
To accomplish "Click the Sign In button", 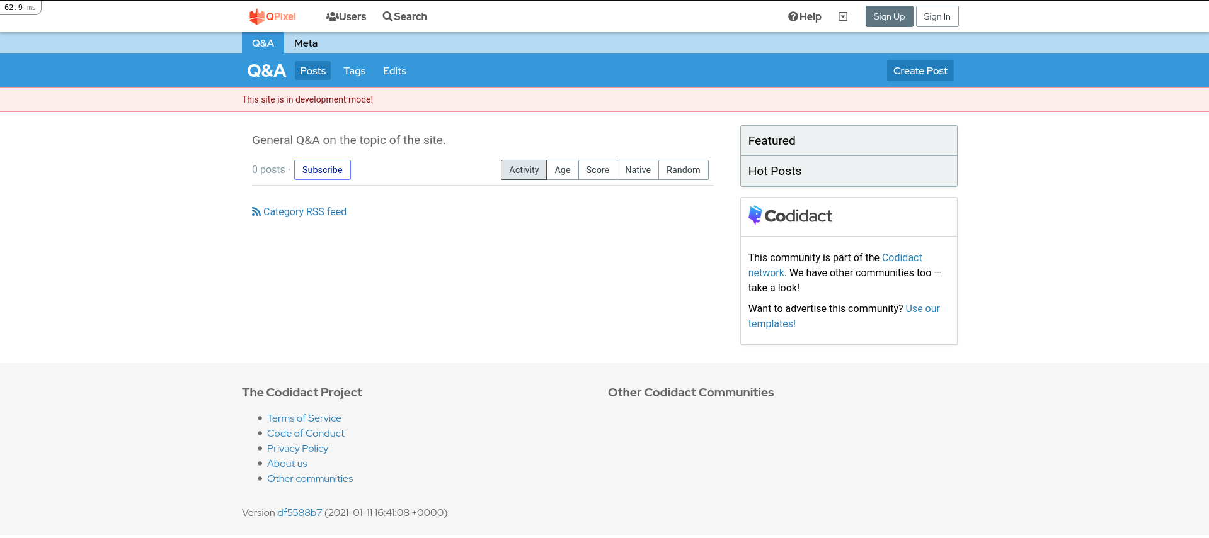I will pyautogui.click(x=937, y=16).
